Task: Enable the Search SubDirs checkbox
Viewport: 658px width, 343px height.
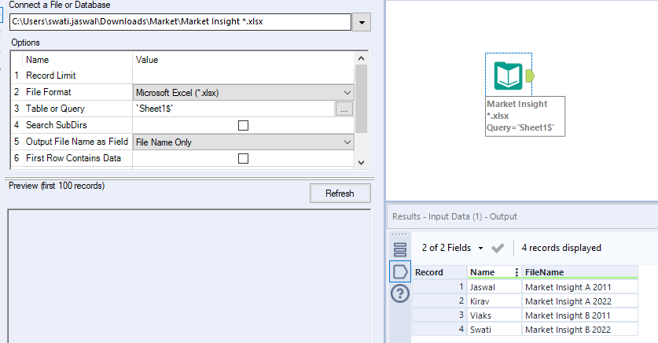Action: tap(243, 125)
